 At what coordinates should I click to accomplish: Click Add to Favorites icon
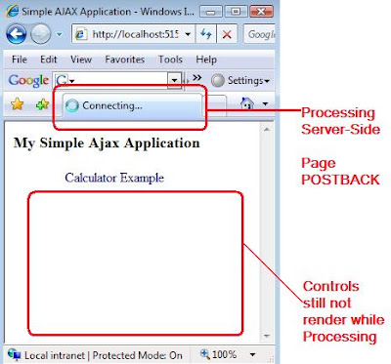[x=42, y=104]
